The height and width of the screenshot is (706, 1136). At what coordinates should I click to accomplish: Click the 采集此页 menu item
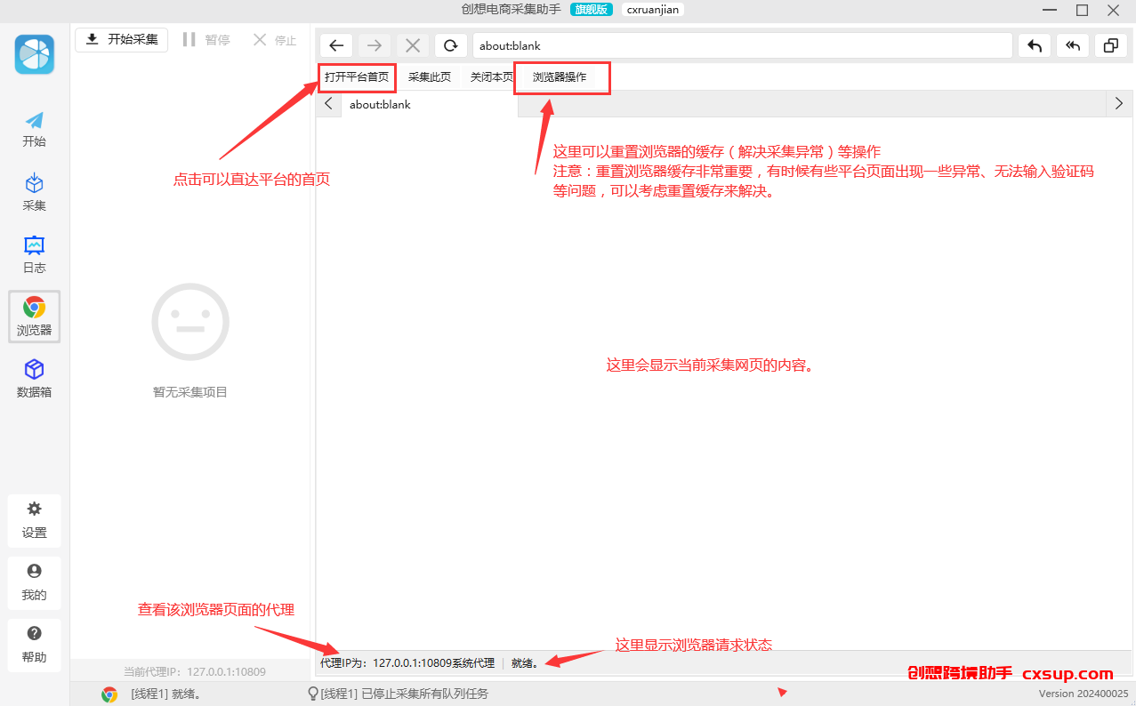click(430, 77)
